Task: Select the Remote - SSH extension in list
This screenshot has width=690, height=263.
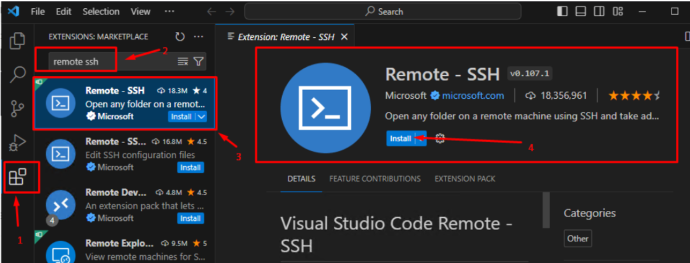Action: [125, 103]
